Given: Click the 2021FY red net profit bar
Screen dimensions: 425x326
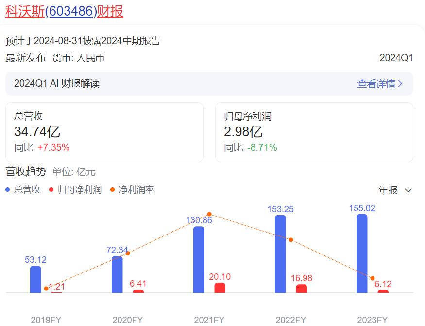Looking at the screenshot, I should pos(220,288).
